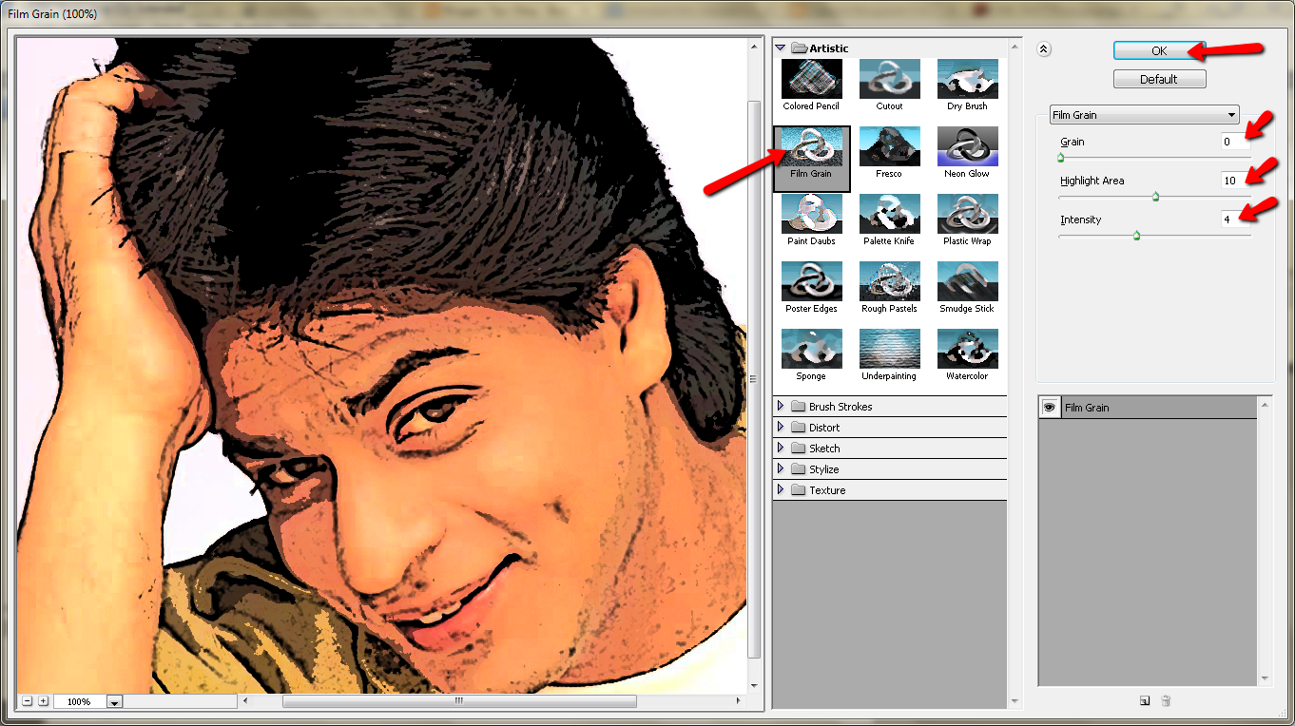The height and width of the screenshot is (726, 1295).
Task: Select the Fresco filter thumbnail
Action: [x=889, y=146]
